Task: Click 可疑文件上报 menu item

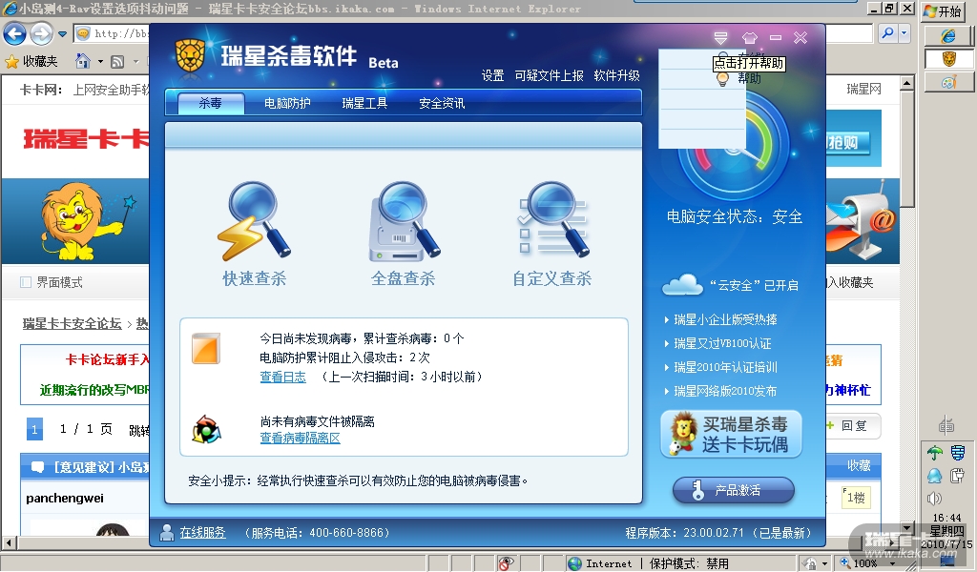Action: 549,75
